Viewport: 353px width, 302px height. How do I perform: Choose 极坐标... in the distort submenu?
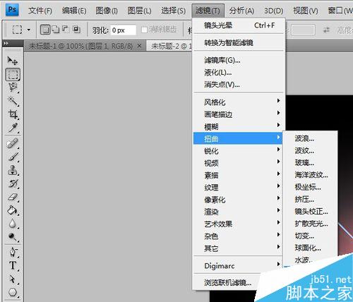[311, 187]
